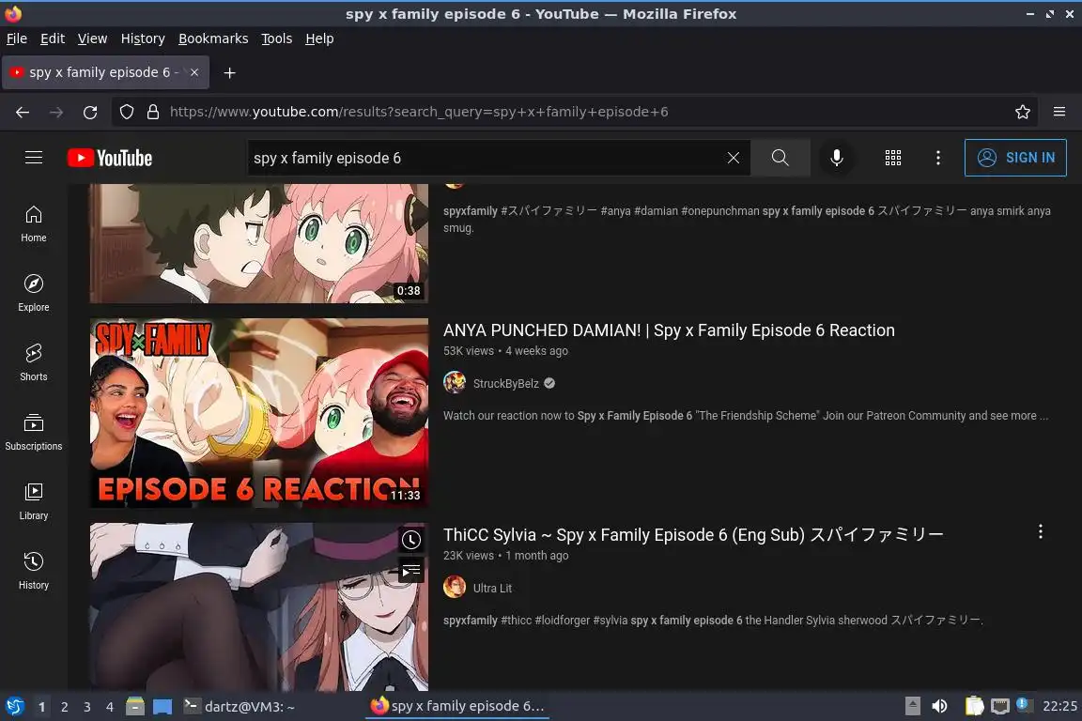Open ThiCC Sylvia Episode 6 video title
The width and height of the screenshot is (1082, 721).
pyautogui.click(x=693, y=535)
